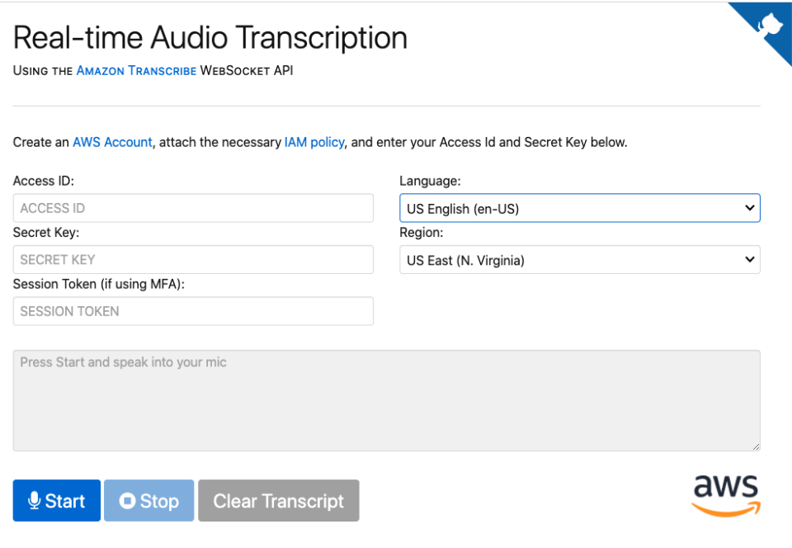The image size is (792, 548).
Task: Click the chevron on the Region selector
Action: tap(749, 259)
